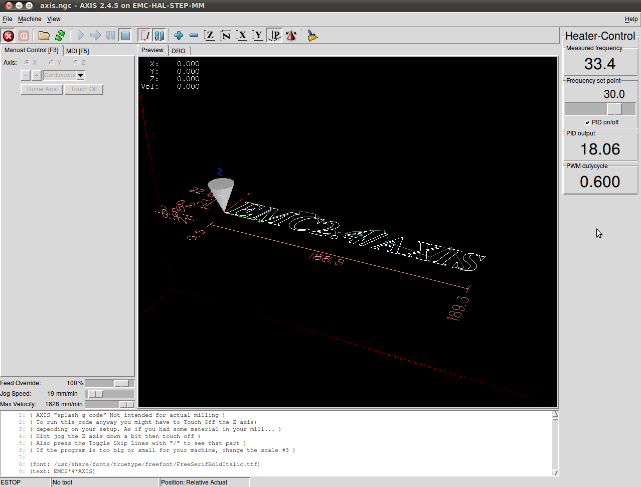Image resolution: width=641 pixels, height=487 pixels.
Task: Click the PID output value 18.06
Action: pos(600,149)
